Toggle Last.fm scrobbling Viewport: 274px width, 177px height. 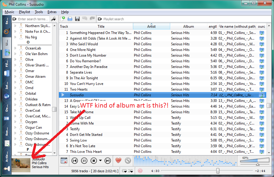[140, 171]
